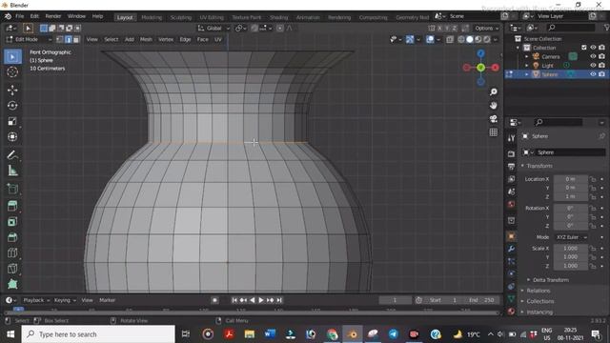The width and height of the screenshot is (610, 343).
Task: Click the viewport pan hand icon
Action: pyautogui.click(x=494, y=106)
